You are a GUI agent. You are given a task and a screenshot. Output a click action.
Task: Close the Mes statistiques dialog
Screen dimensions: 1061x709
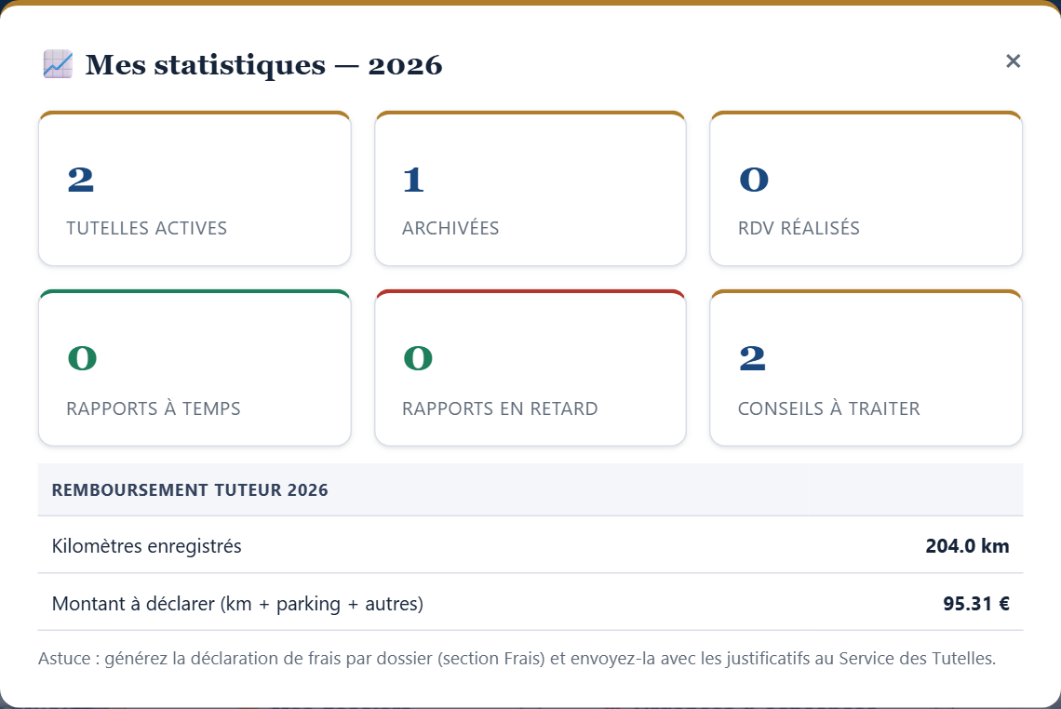pyautogui.click(x=1013, y=61)
